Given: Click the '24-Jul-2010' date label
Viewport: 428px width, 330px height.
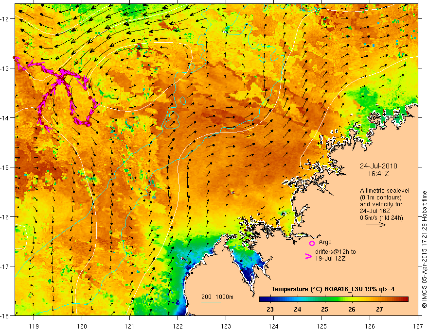Looking at the screenshot, I should pyautogui.click(x=378, y=166).
